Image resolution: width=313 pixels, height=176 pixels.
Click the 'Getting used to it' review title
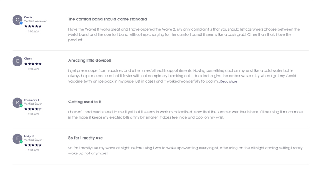click(x=85, y=102)
